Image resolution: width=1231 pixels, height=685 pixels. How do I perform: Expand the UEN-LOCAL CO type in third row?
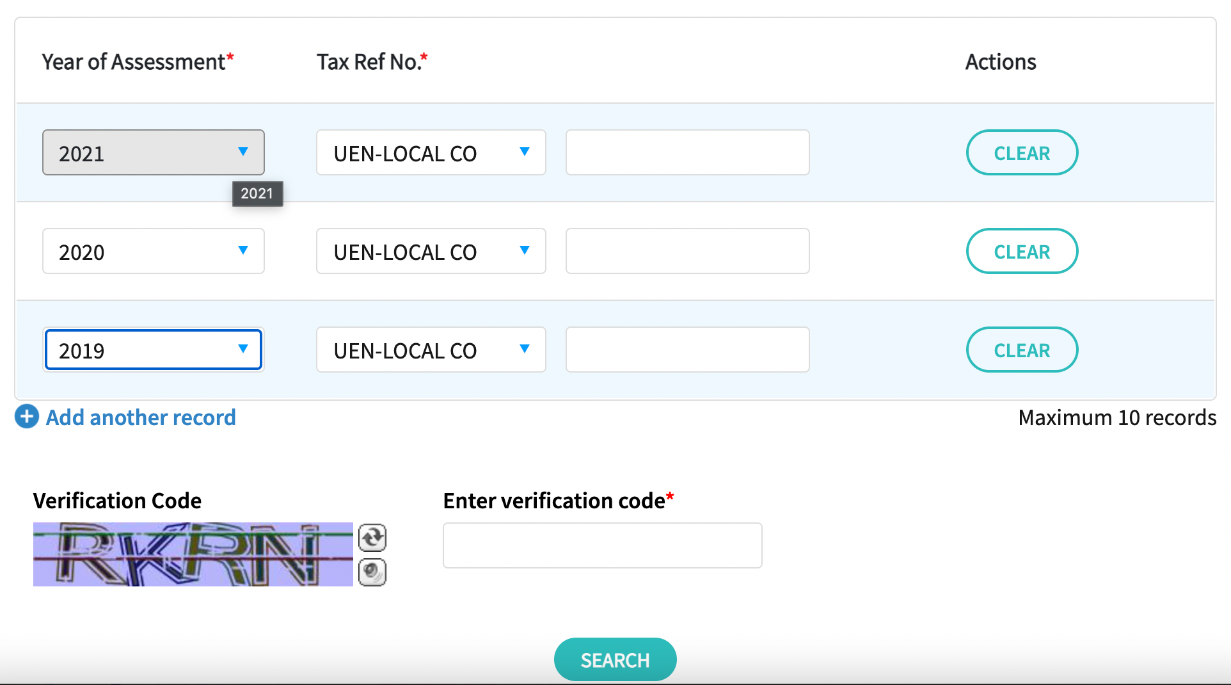(x=431, y=350)
